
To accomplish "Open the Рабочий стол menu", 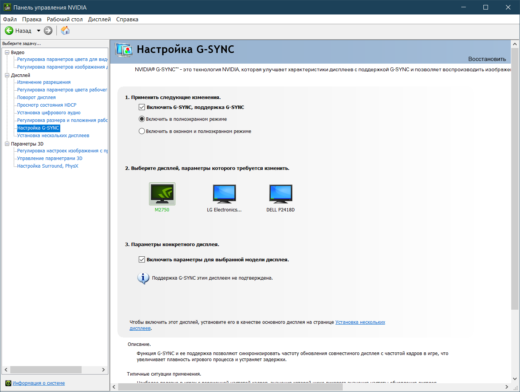I will click(x=65, y=19).
